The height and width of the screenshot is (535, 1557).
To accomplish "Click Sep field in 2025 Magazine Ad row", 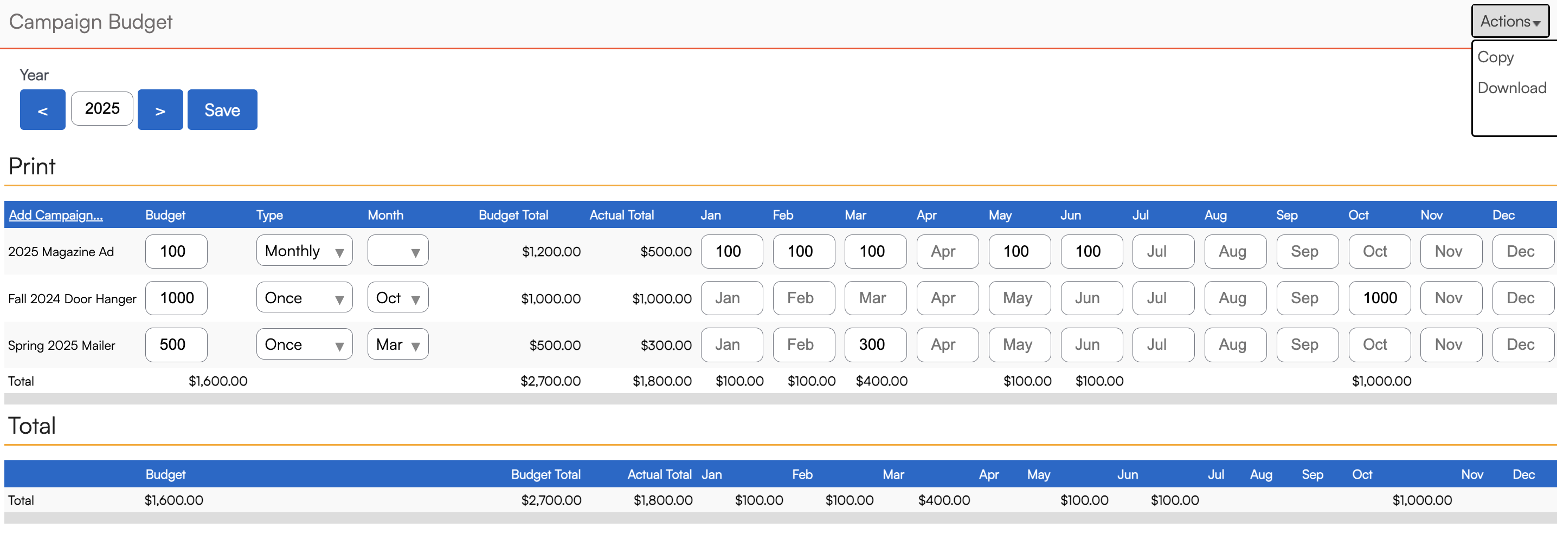I will point(1308,251).
